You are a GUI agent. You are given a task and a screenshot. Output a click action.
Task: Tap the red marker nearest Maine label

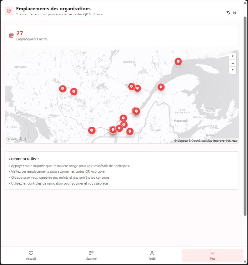pos(130,131)
